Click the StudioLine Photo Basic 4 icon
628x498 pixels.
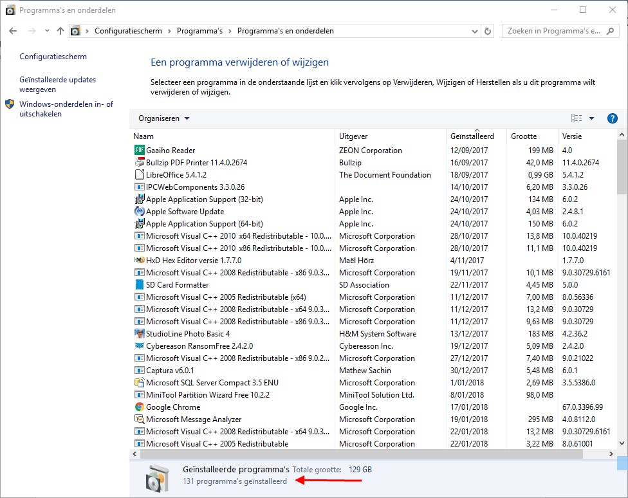click(139, 333)
